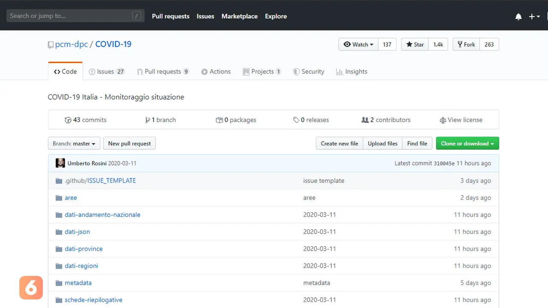Click the folder icon beside dati-regioni
This screenshot has height=308, width=548.
(59, 266)
